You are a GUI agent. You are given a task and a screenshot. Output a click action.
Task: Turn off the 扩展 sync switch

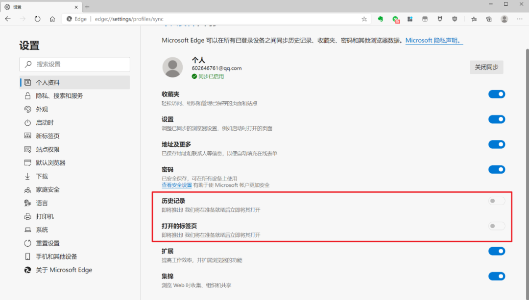[497, 251]
